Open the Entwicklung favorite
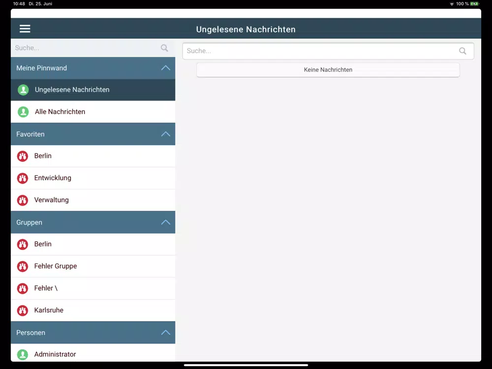 coord(93,178)
